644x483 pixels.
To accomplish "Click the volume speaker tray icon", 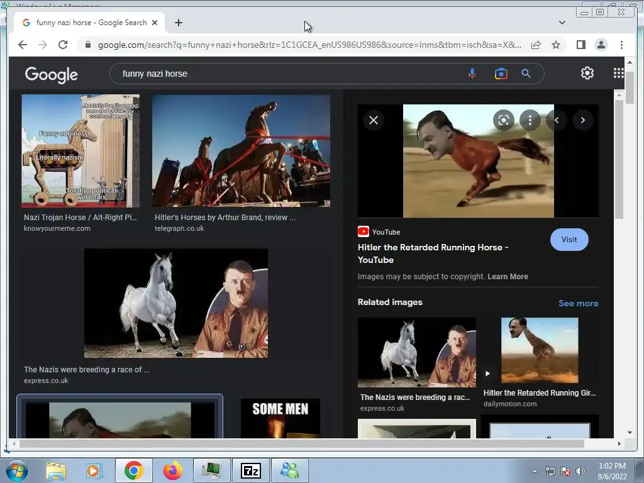I will pyautogui.click(x=580, y=471).
